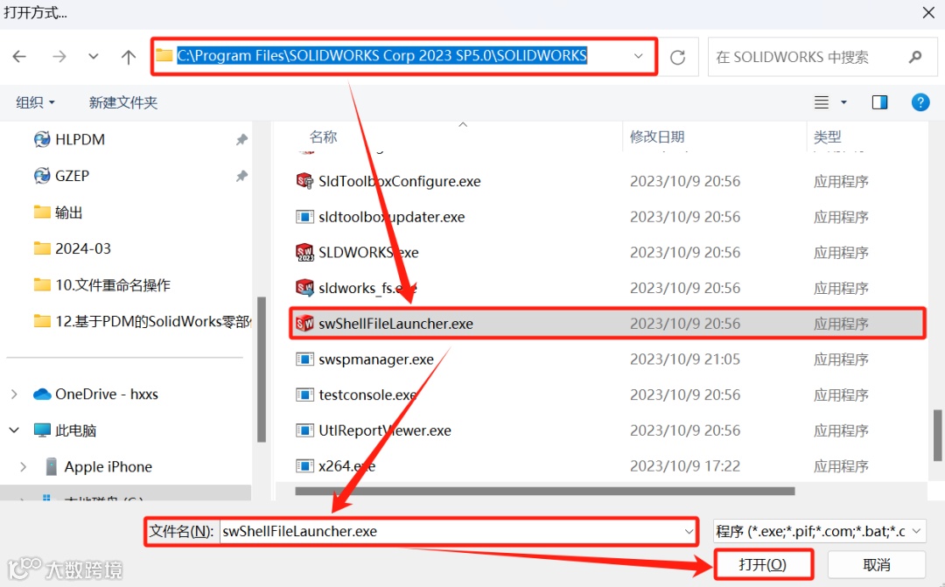
Task: Expand the address bar history dropdown
Action: 638,56
